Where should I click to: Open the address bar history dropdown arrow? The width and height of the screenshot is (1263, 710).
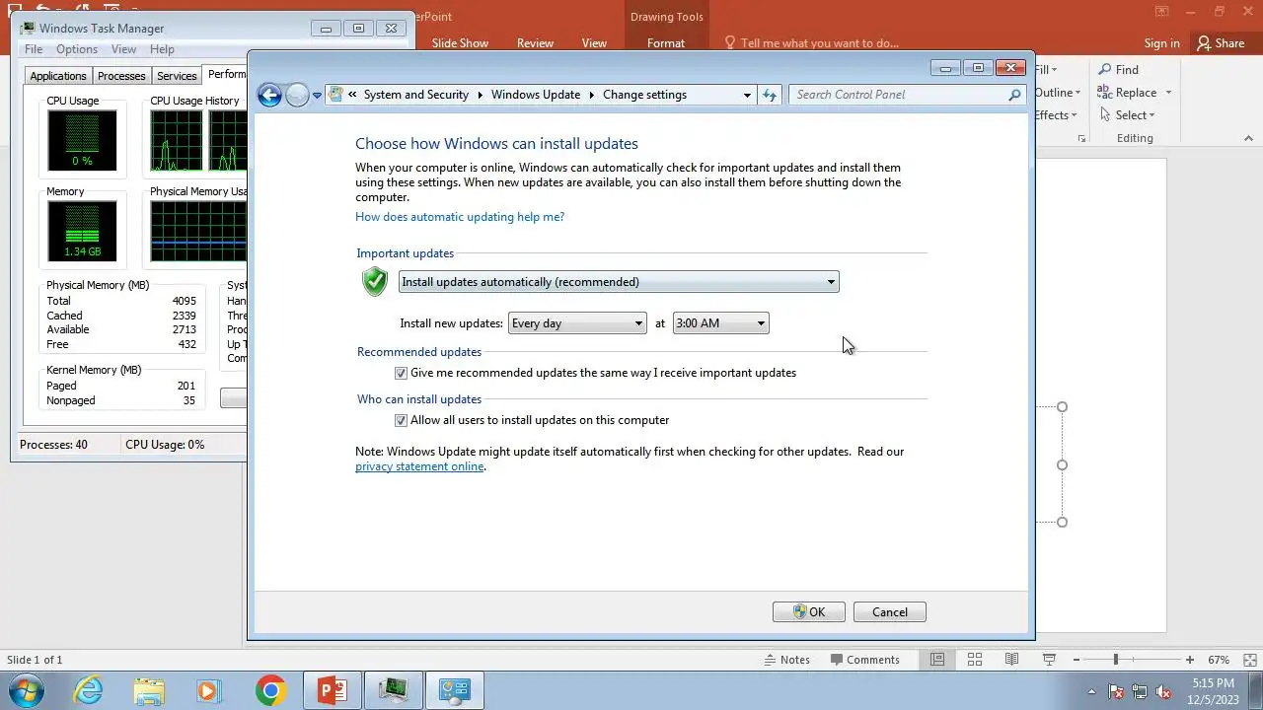tap(747, 95)
